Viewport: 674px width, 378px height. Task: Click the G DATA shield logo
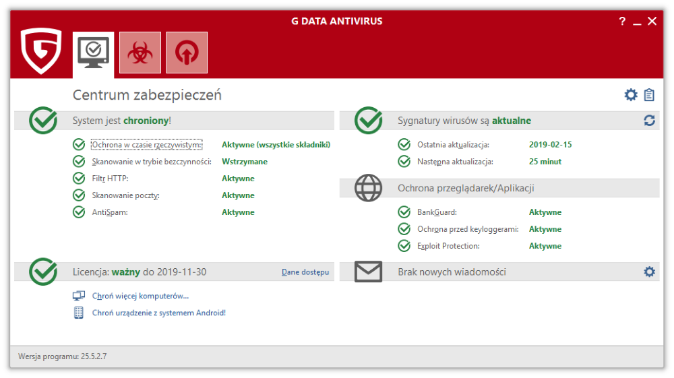[x=41, y=51]
